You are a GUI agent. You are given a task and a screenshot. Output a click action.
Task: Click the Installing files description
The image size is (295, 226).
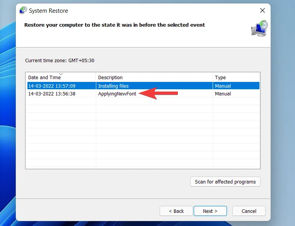point(113,86)
